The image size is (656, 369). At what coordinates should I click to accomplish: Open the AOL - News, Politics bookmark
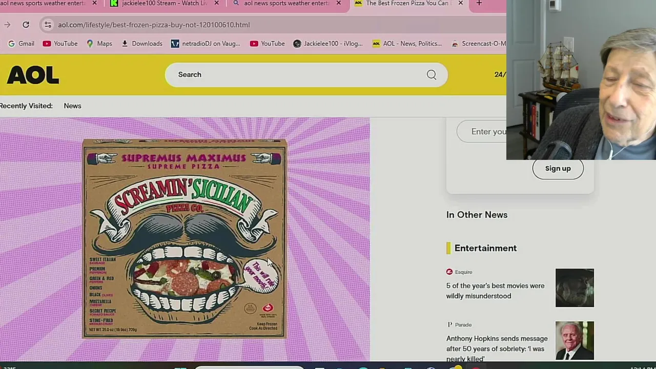click(x=407, y=44)
